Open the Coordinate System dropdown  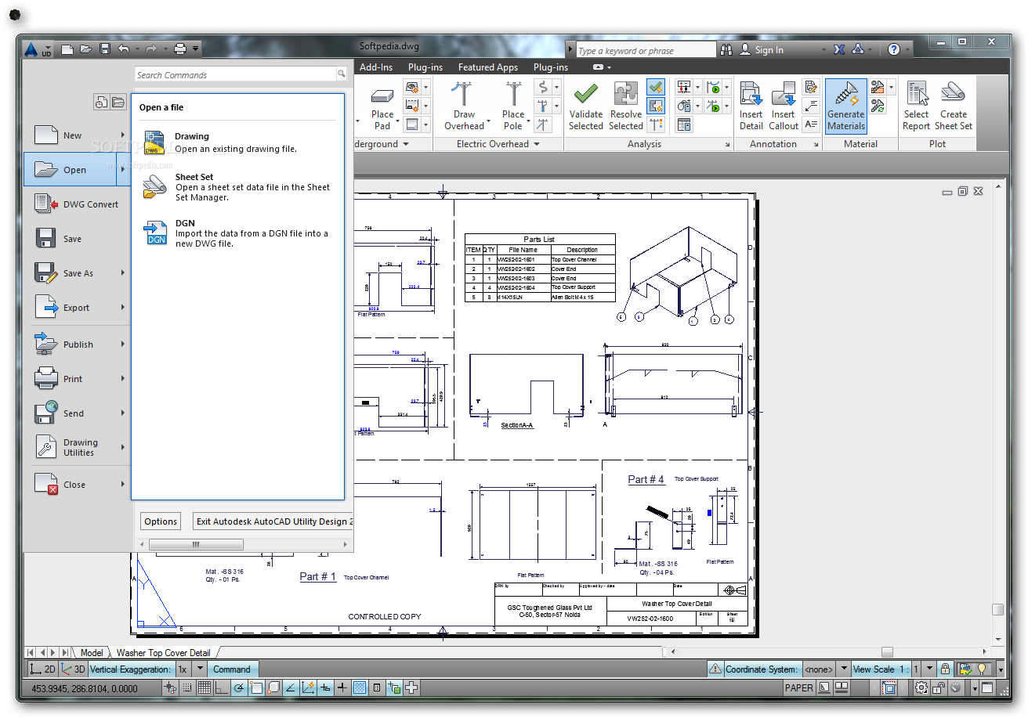click(843, 669)
